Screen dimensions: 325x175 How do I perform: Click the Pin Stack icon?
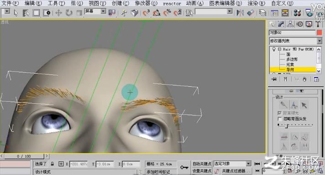274,79
